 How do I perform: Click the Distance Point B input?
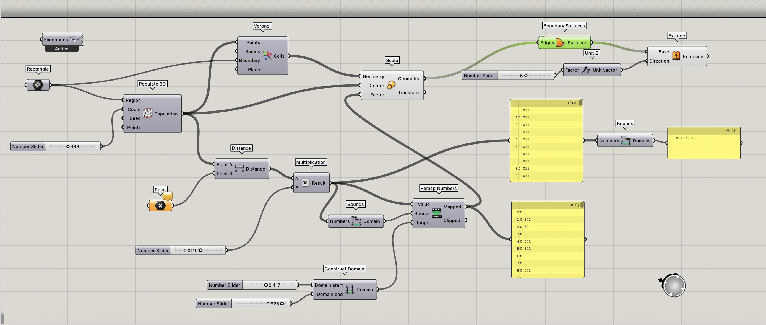click(224, 174)
